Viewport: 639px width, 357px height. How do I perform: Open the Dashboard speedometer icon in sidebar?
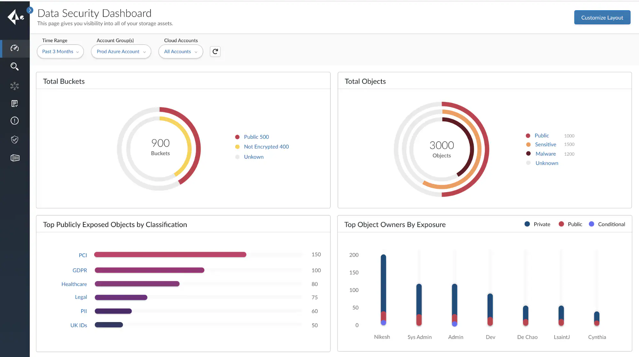(14, 49)
